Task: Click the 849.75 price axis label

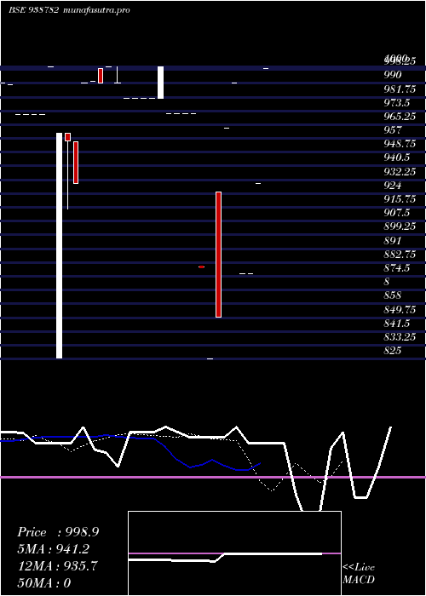Action: (400, 309)
